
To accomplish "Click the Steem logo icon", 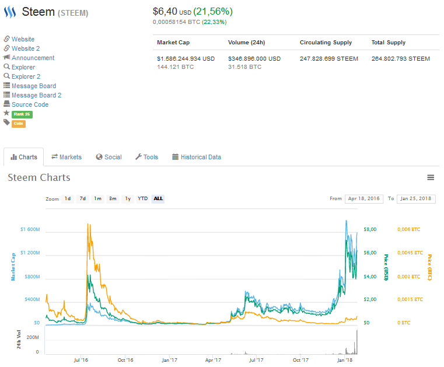I will [x=10, y=12].
